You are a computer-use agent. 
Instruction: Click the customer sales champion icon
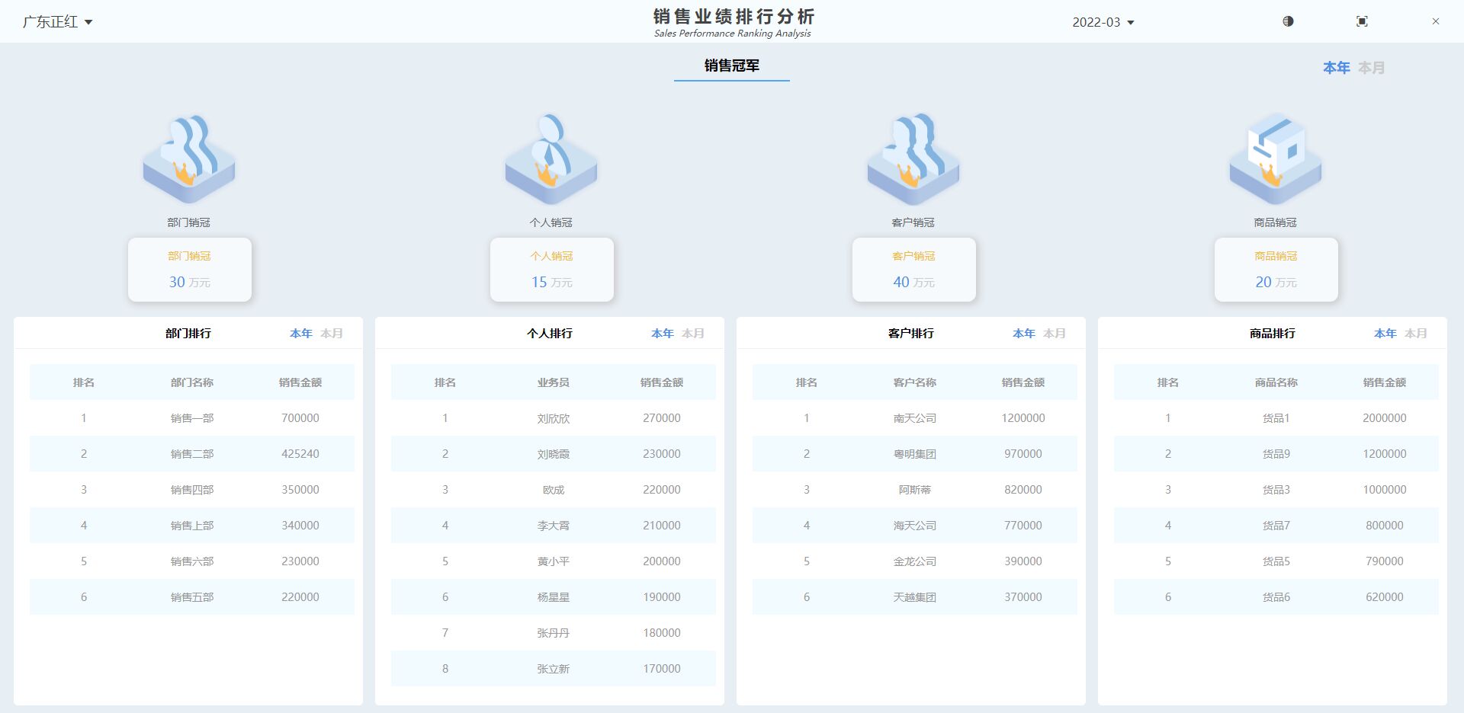[x=913, y=160]
